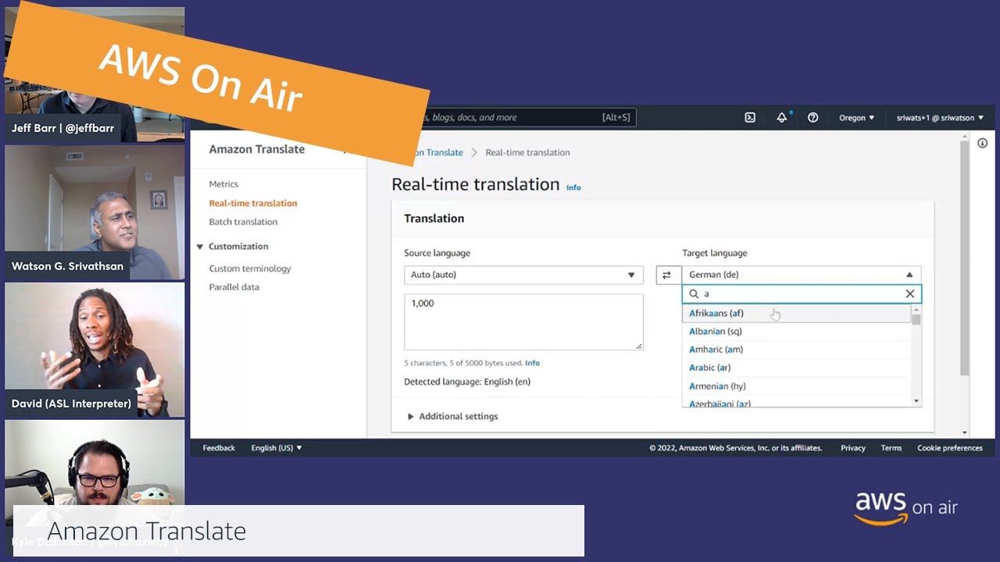Screen dimensions: 1000x562
Task: Choose Amharic (am) from list
Action: click(x=797, y=350)
